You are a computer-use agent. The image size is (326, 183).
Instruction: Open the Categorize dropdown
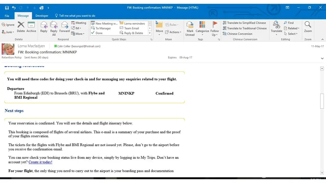click(x=202, y=28)
